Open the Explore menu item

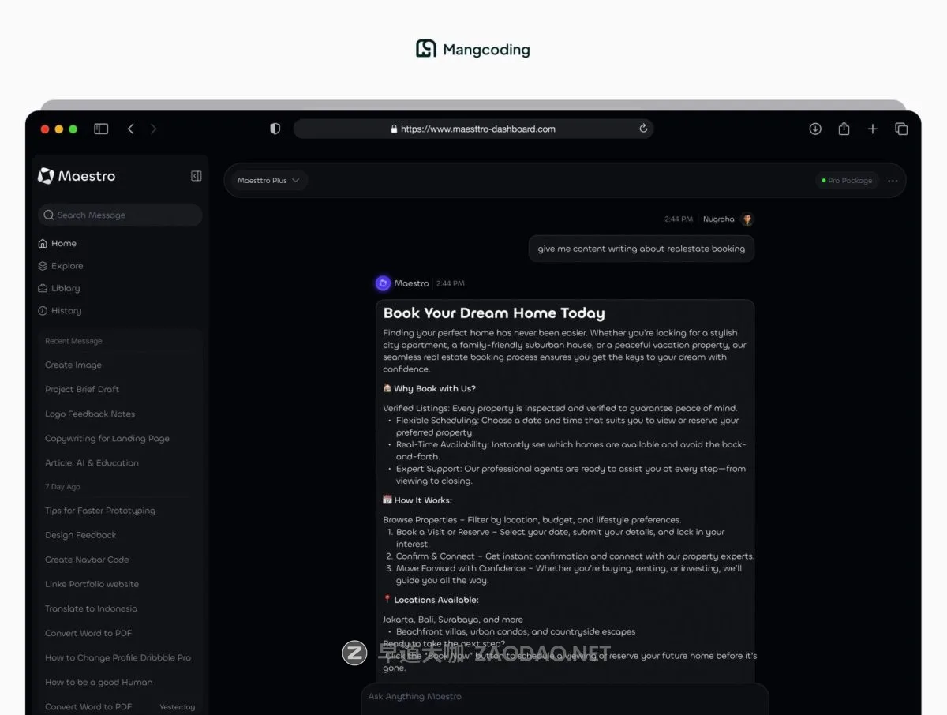[67, 266]
